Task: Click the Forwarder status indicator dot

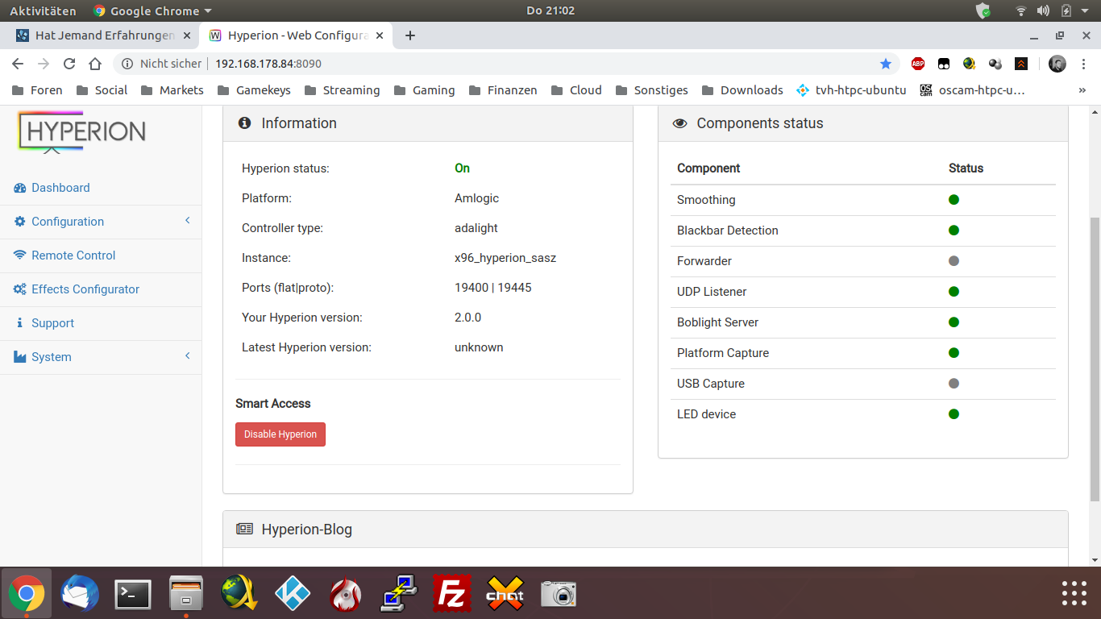Action: tap(954, 261)
